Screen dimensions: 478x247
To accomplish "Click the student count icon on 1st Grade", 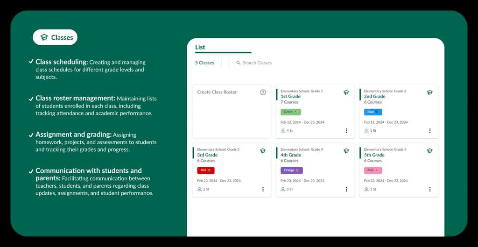I will tap(283, 131).
